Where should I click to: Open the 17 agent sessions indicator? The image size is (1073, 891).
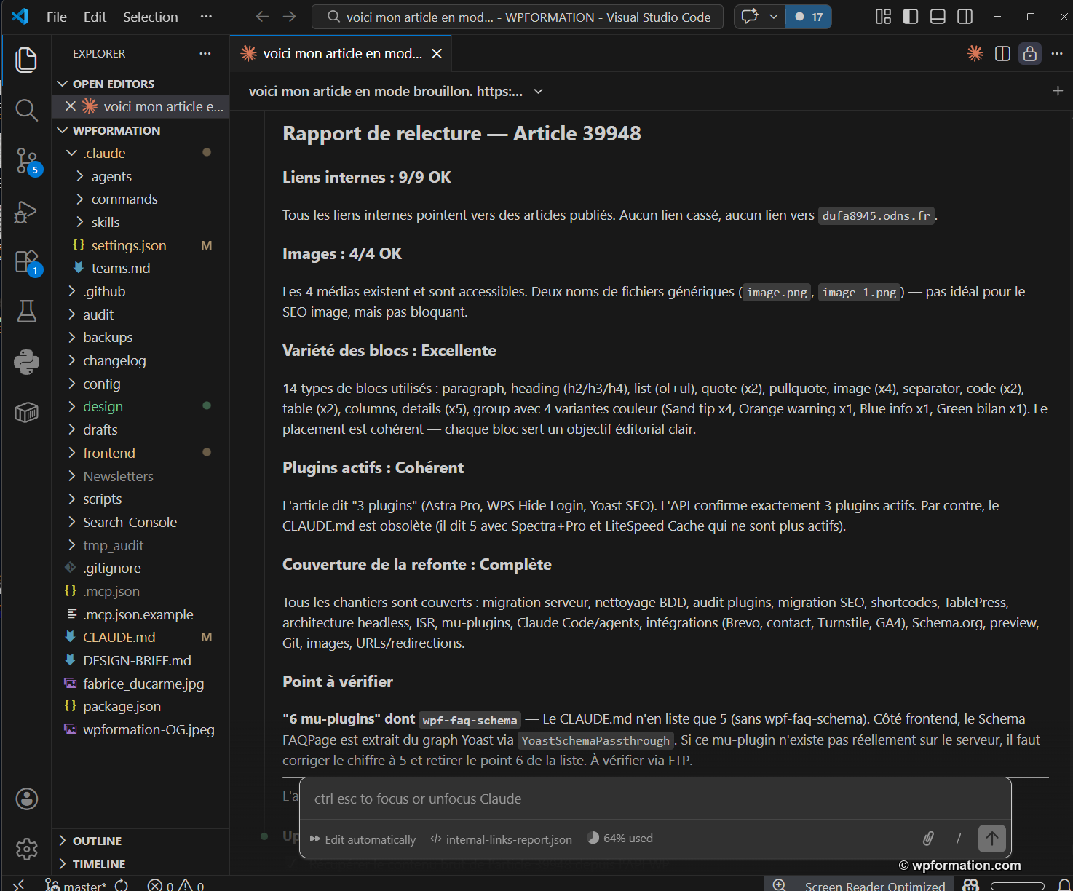click(x=808, y=17)
